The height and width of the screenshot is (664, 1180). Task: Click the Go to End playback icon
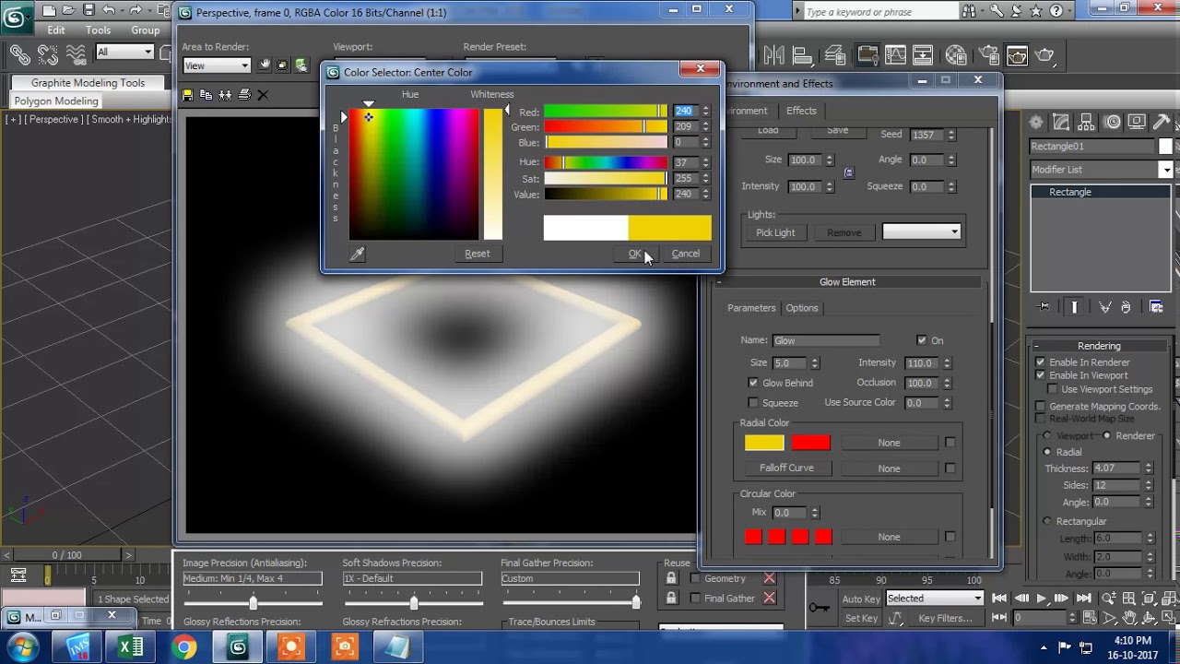click(x=1084, y=599)
